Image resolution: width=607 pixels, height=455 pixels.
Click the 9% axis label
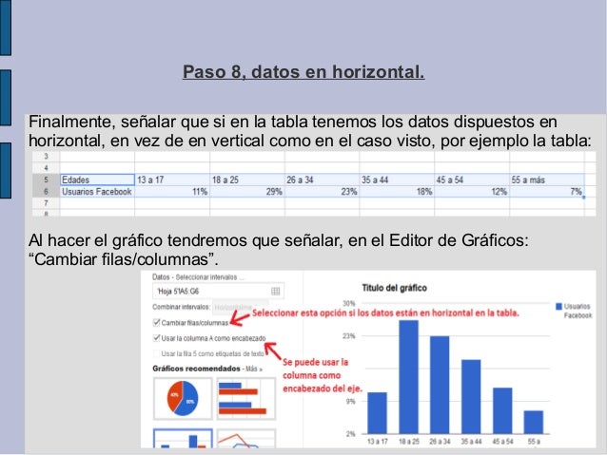pos(350,401)
